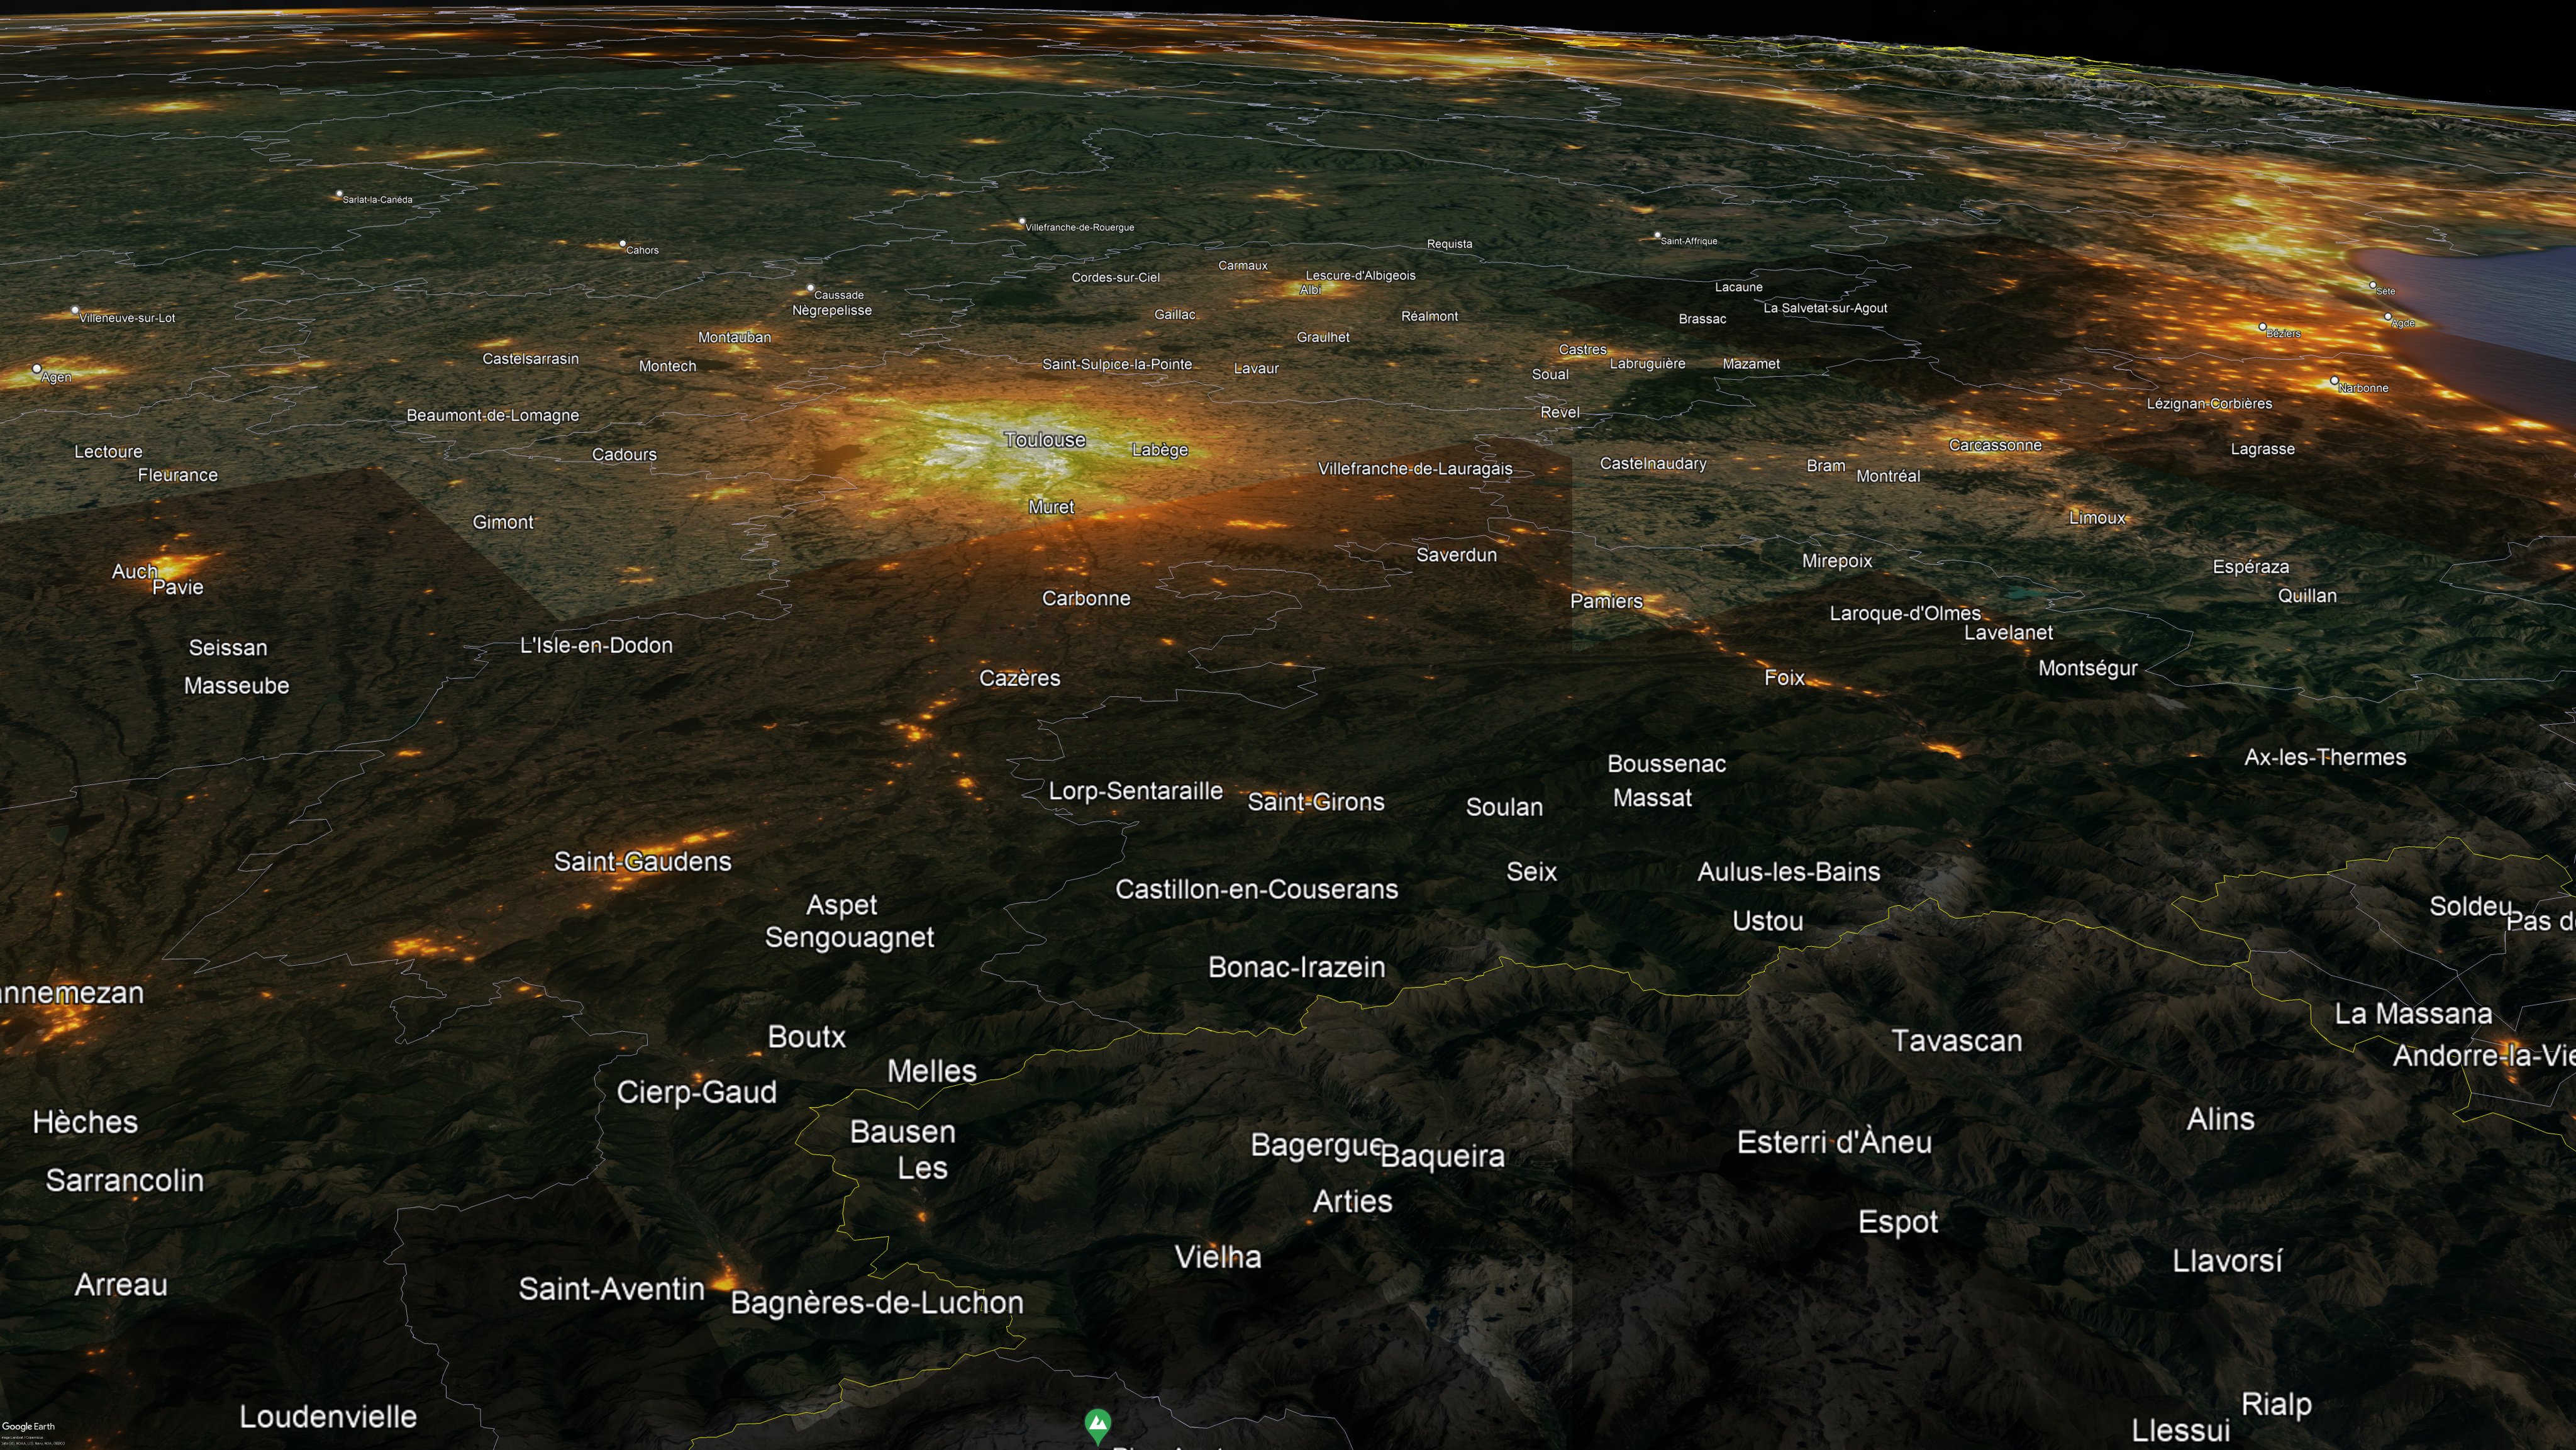Viewport: 2576px width, 1450px height.
Task: Open the Saint-Gaudens place label
Action: (642, 861)
